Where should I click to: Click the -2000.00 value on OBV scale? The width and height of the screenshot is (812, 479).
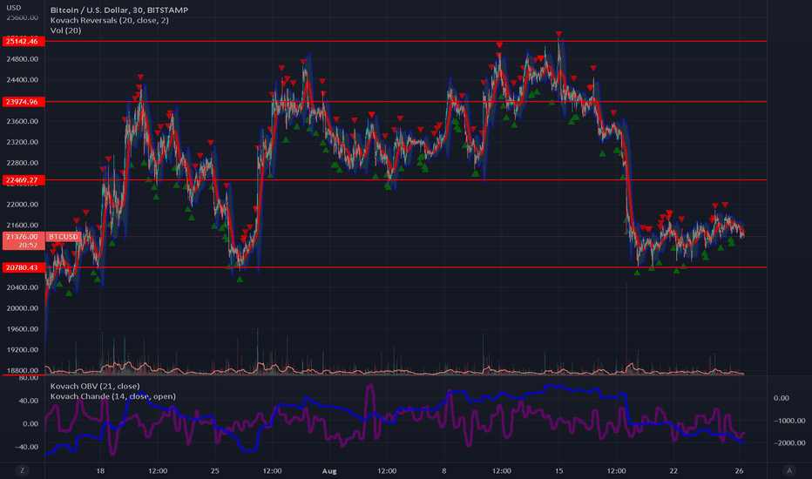[x=789, y=443]
